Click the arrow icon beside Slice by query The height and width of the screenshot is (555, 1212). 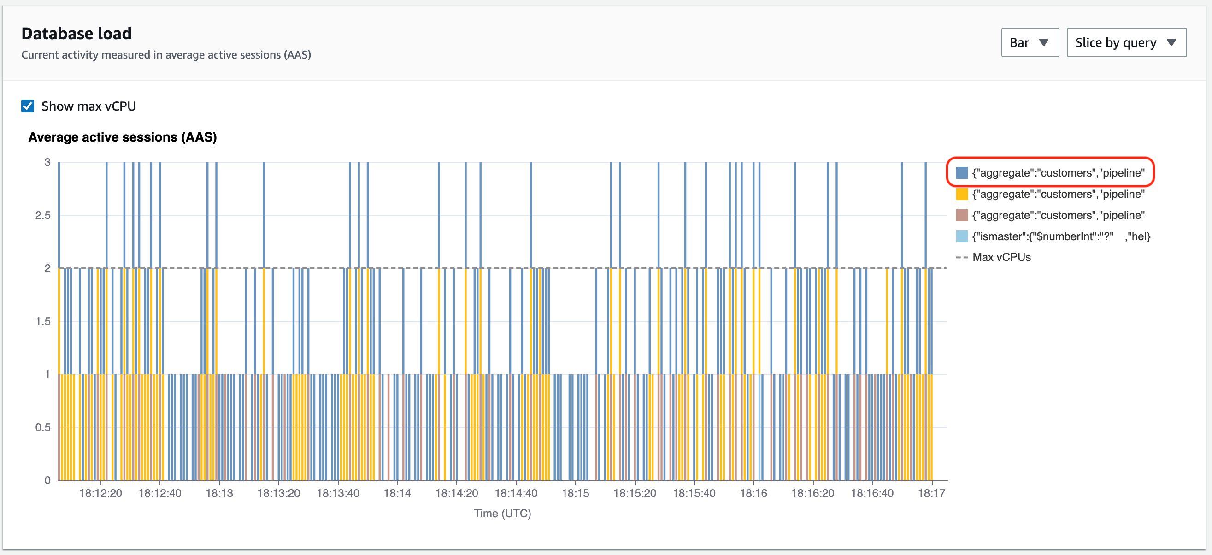point(1171,43)
